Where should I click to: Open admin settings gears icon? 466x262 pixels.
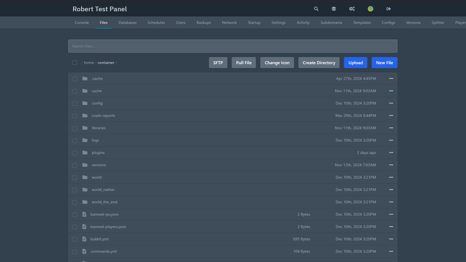point(352,9)
